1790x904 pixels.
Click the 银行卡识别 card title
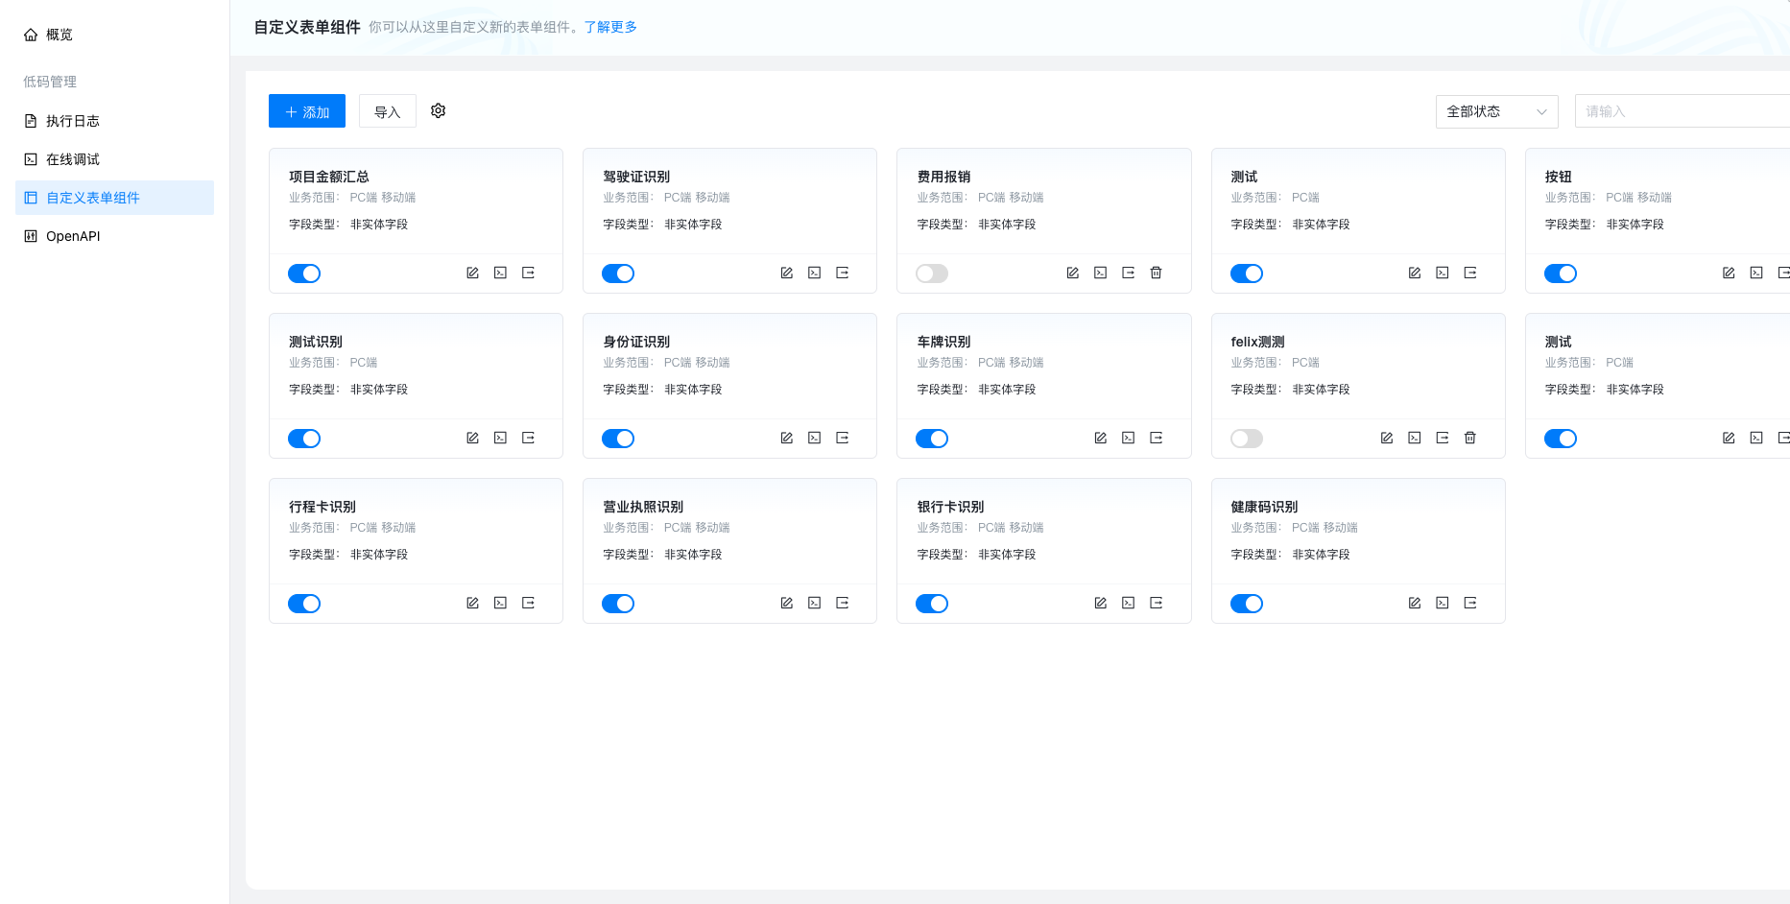pos(950,507)
